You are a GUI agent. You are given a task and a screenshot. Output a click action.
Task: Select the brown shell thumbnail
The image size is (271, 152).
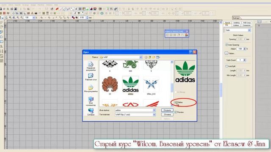110,84
